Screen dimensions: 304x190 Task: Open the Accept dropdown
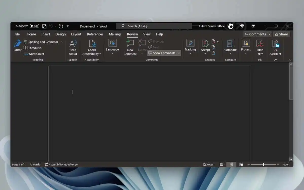(x=205, y=54)
